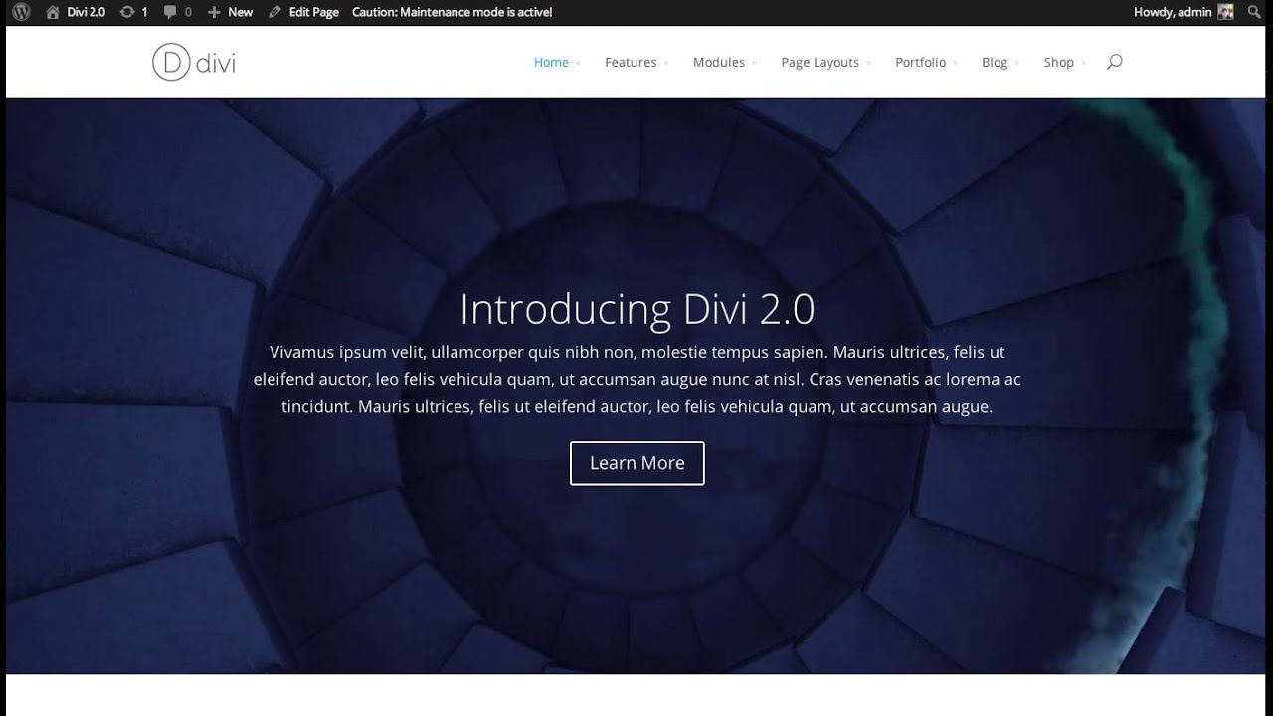
Task: Open the search magnifier icon in navigation
Action: click(1114, 62)
